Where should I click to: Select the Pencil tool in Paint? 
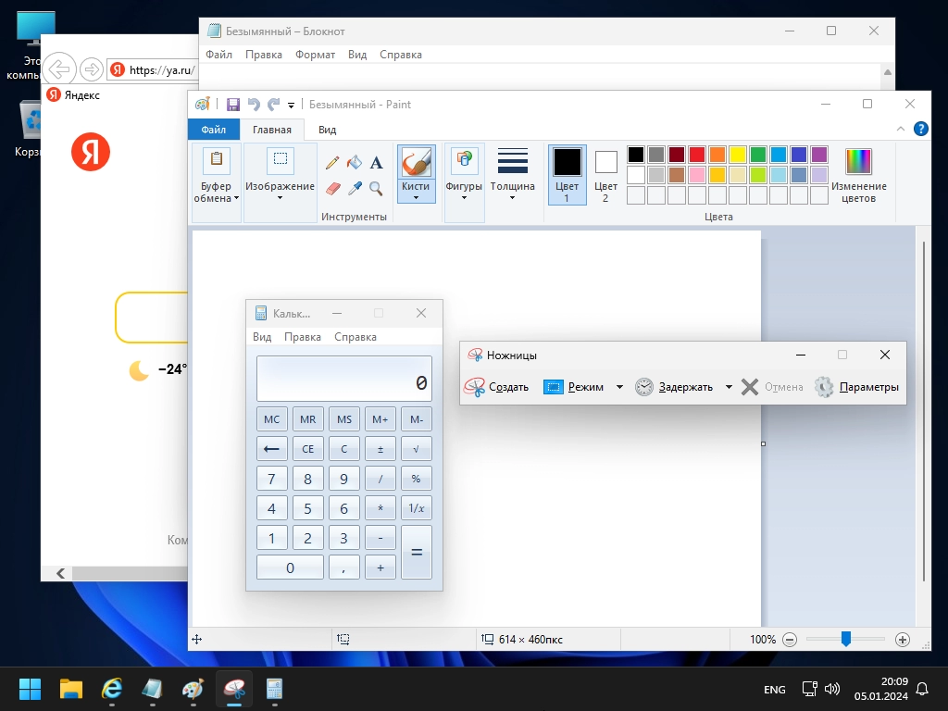332,163
